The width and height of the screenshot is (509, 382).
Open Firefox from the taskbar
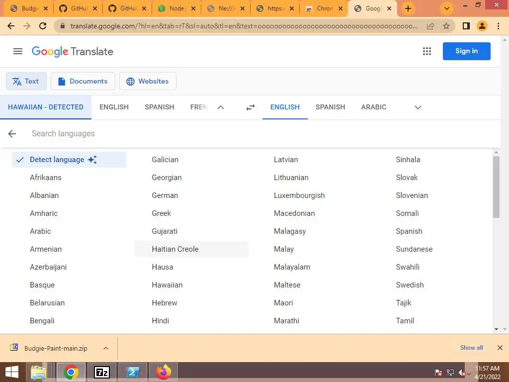point(163,372)
